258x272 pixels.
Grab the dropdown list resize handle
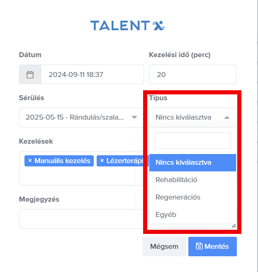click(234, 226)
